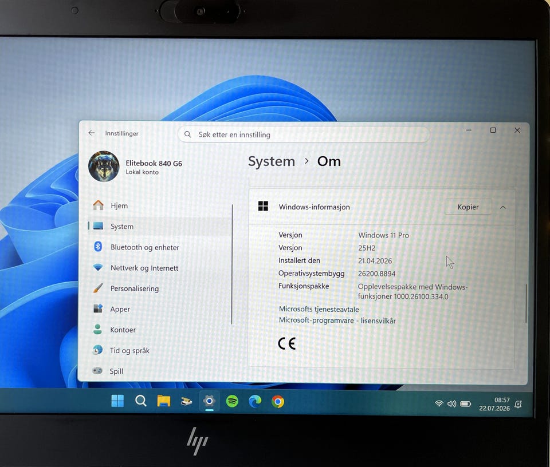This screenshot has width=550, height=467.
Task: Collapse the Windows-informasjon section chevron
Action: coord(502,207)
